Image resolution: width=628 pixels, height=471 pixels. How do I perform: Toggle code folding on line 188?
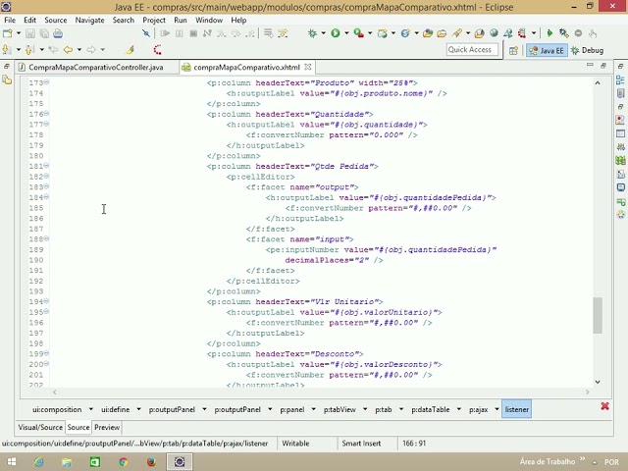point(46,238)
